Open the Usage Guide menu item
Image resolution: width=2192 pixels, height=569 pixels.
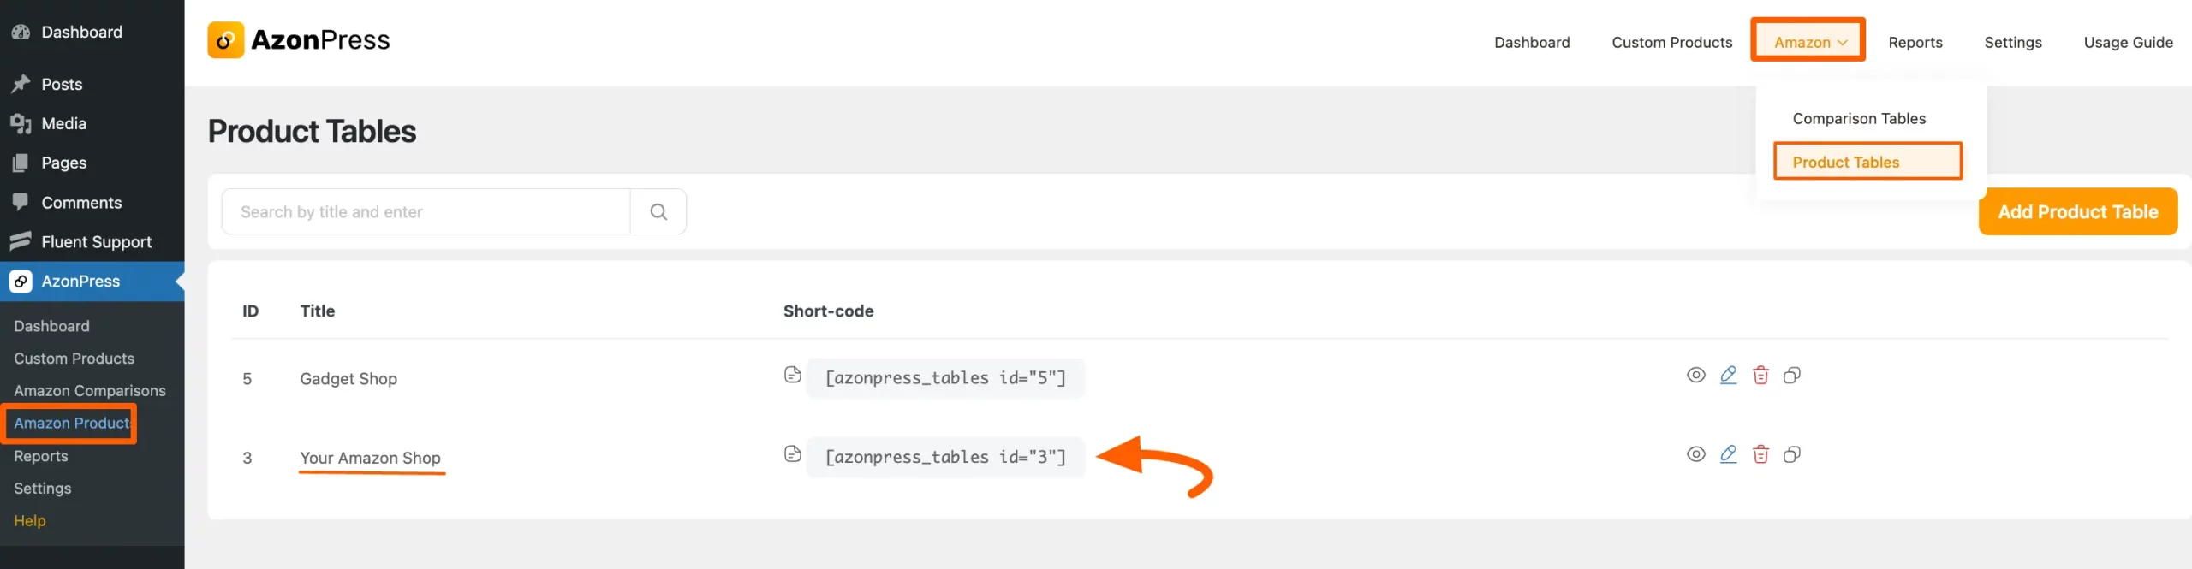tap(2129, 42)
